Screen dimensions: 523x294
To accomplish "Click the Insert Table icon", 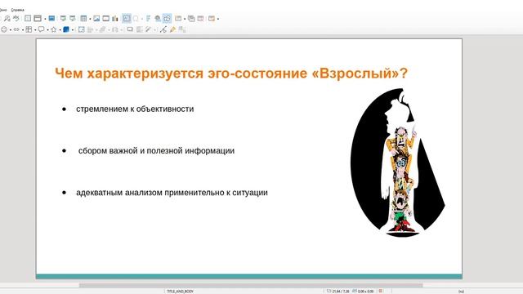I will [83, 19].
